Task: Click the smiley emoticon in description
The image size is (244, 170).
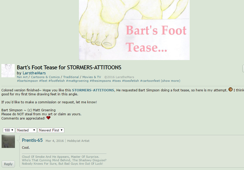Action: 230,90
